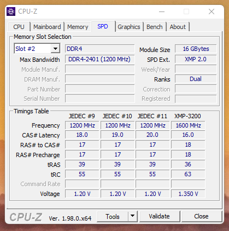The width and height of the screenshot is (229, 231).
Task: Click the JEDEC #10 frequency 1200 MHz cell
Action: click(118, 125)
